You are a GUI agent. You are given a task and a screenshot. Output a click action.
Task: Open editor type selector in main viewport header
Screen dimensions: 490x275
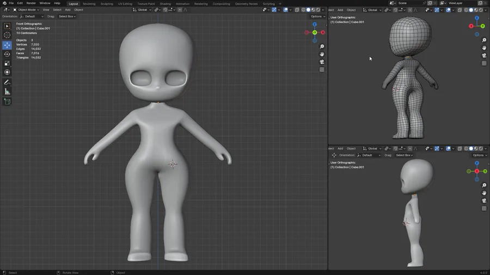pos(6,10)
